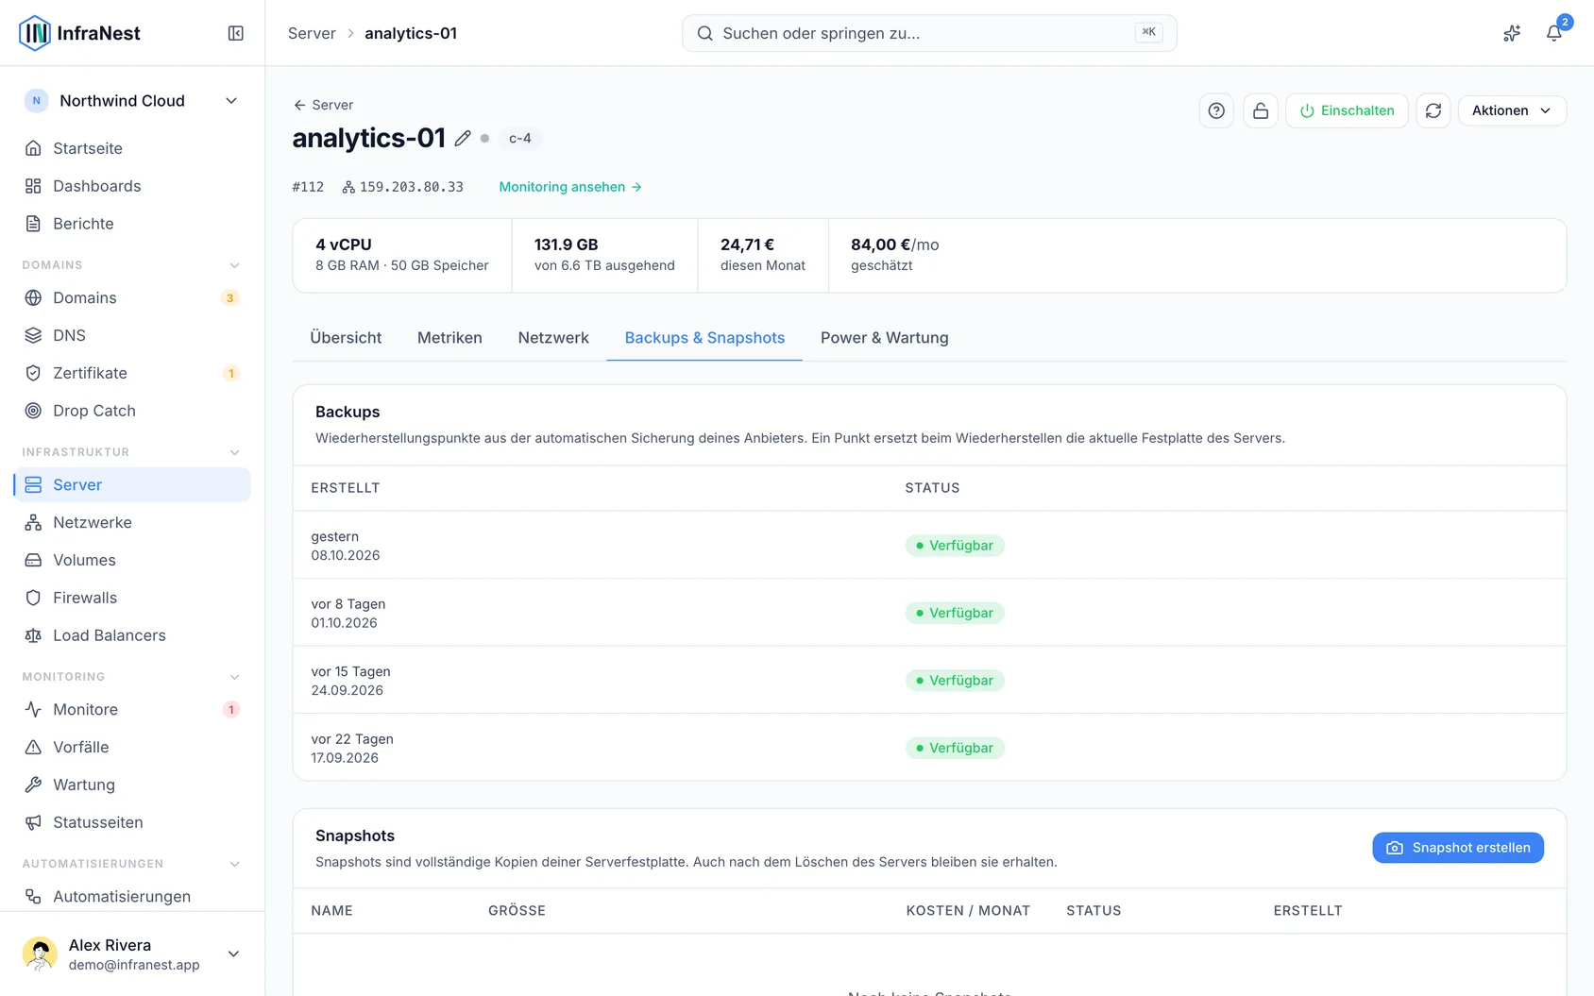
Task: Open the Aktionen dropdown
Action: 1512,110
